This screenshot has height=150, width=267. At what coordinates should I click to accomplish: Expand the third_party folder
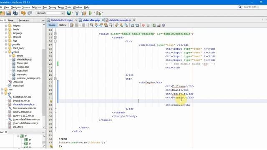coord(6,48)
